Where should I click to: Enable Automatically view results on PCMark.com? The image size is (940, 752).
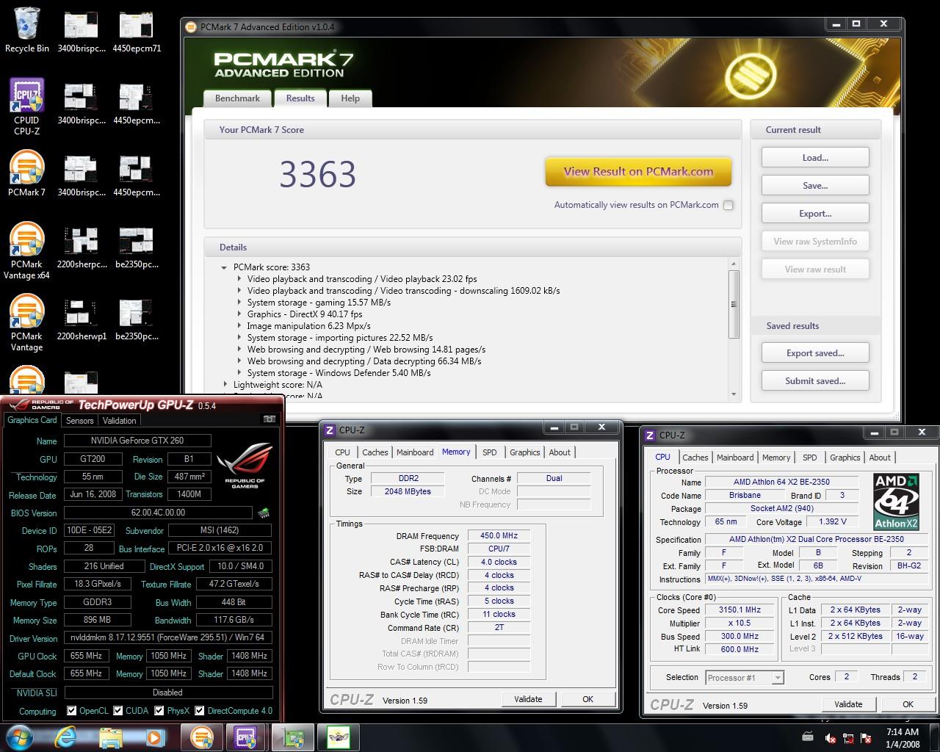coord(728,205)
